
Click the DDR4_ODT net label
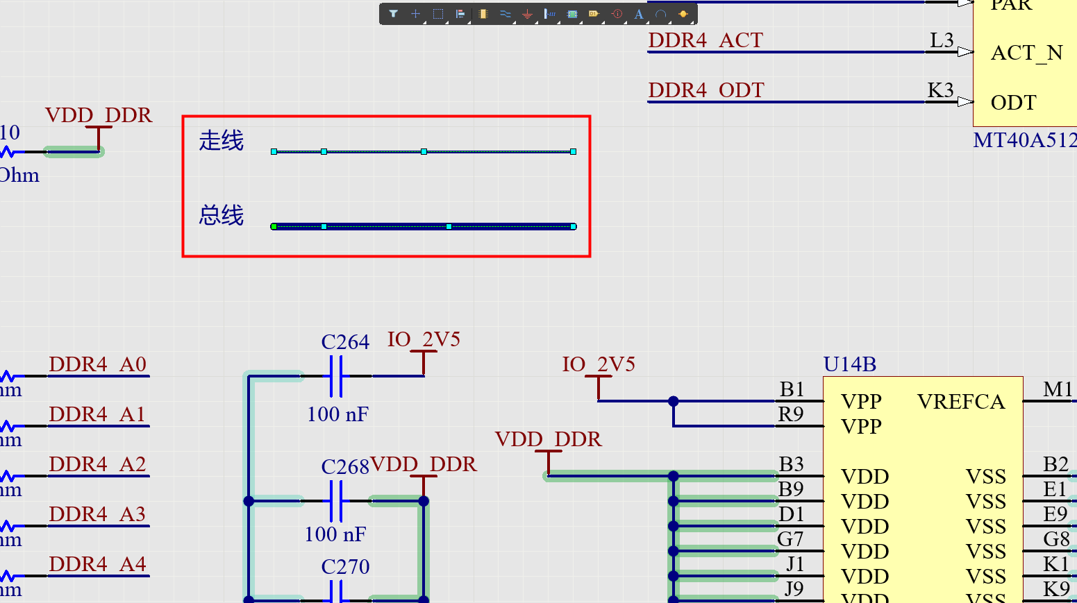(706, 90)
